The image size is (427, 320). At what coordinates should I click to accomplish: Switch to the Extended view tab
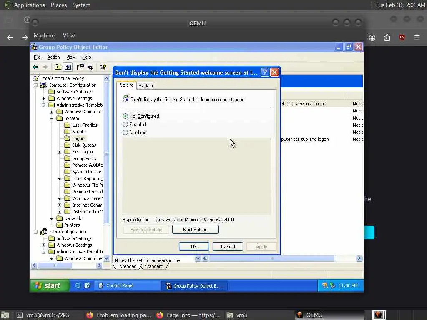(x=127, y=266)
